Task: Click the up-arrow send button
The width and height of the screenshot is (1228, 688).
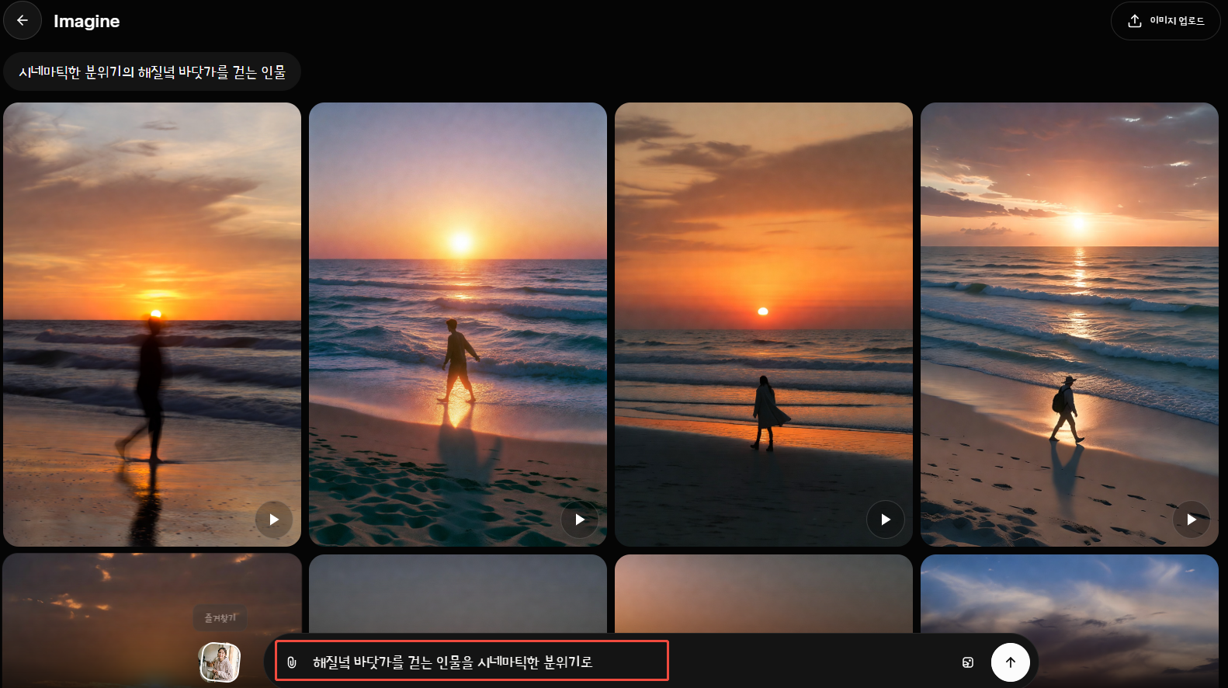Action: point(1010,662)
